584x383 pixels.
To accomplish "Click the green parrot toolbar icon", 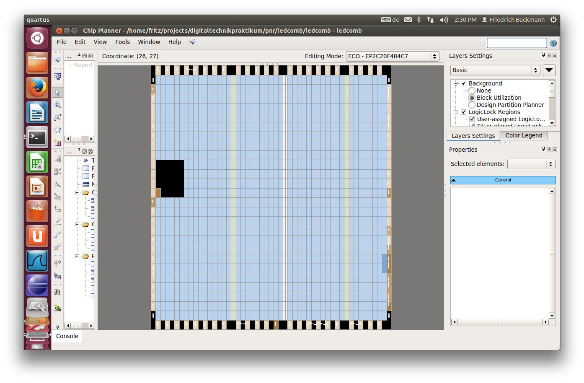I will 57,308.
